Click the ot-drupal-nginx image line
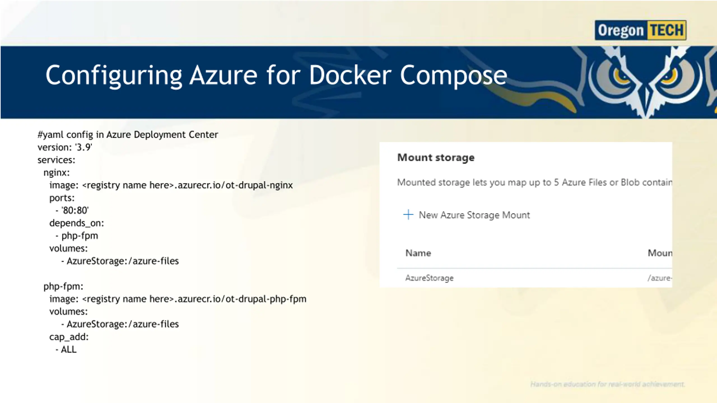The image size is (717, 403). tap(171, 185)
